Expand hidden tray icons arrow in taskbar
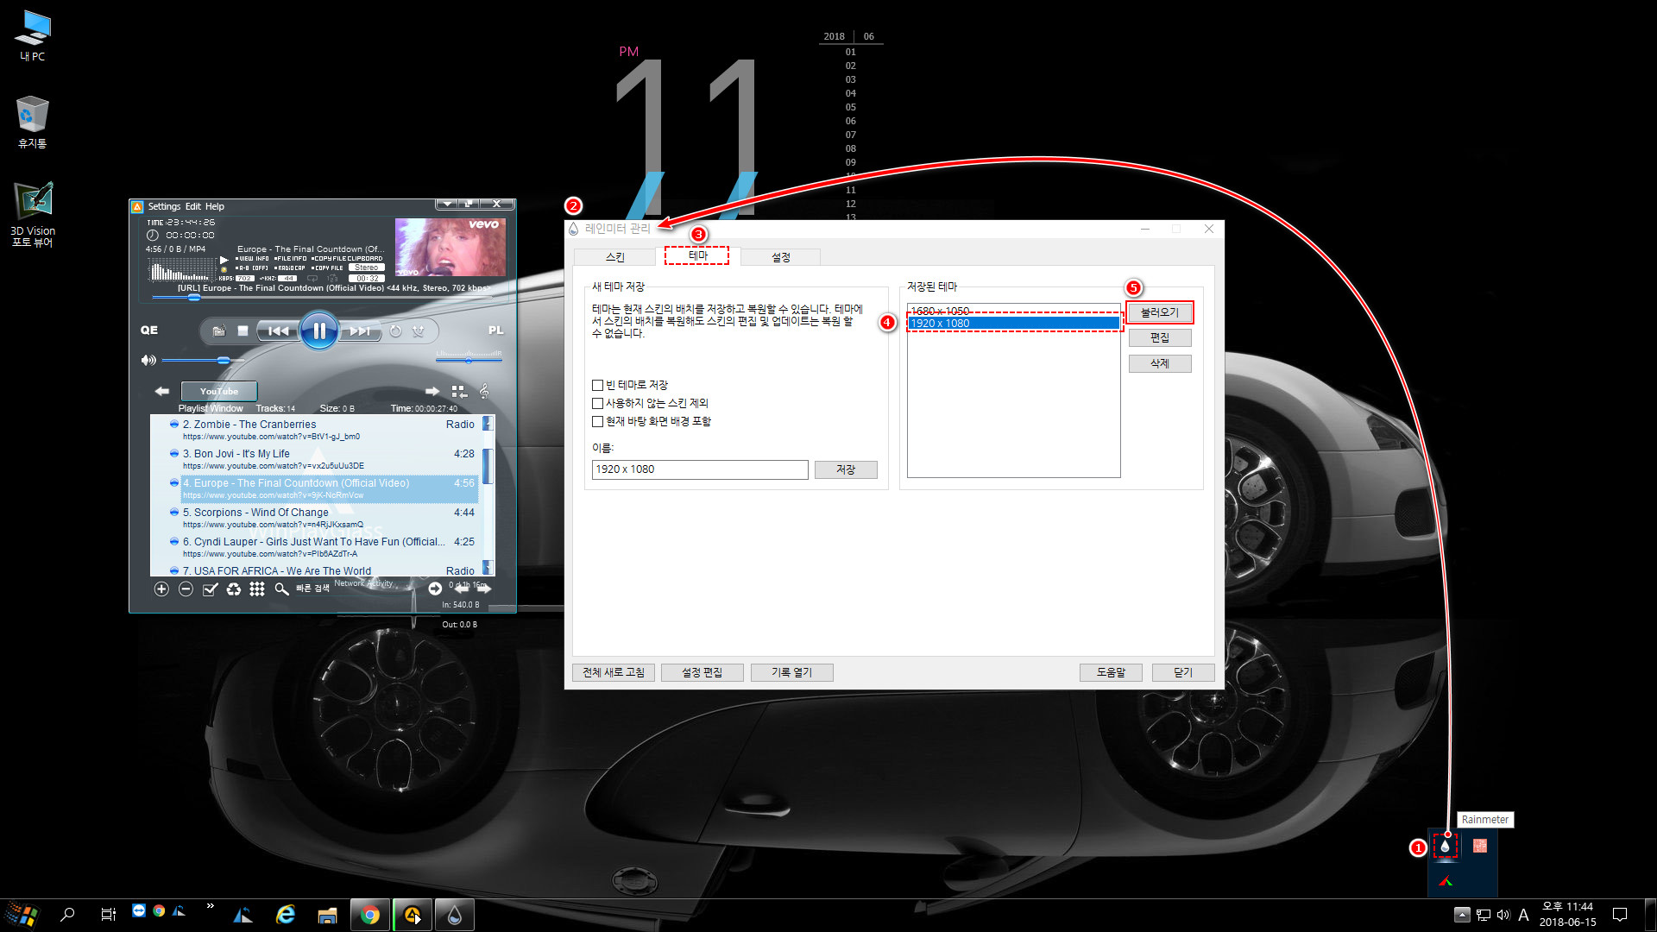Screen dimensions: 1657x932 click(1461, 915)
